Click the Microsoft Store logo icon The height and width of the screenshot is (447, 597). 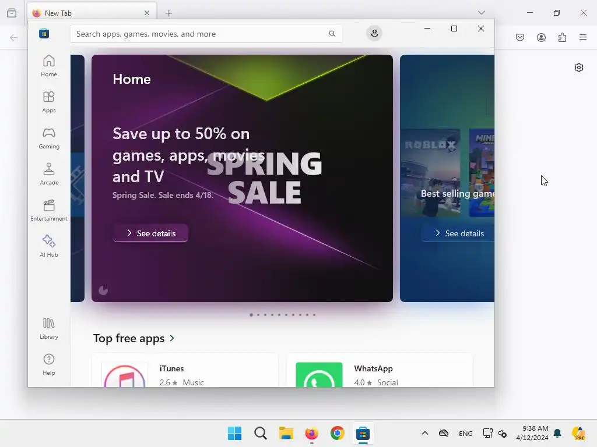(44, 33)
